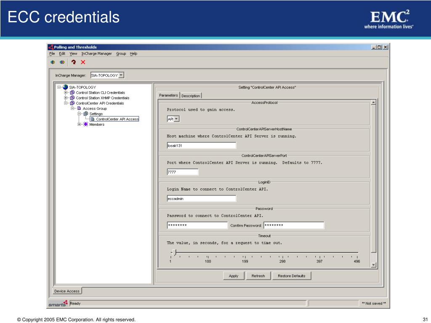The height and width of the screenshot is (323, 431).
Task: Click the ControlCenter API Access page icon
Action: coord(93,119)
